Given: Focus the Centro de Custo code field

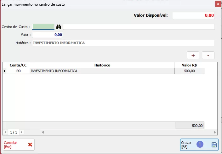Looking at the screenshot, I should (x=43, y=27).
